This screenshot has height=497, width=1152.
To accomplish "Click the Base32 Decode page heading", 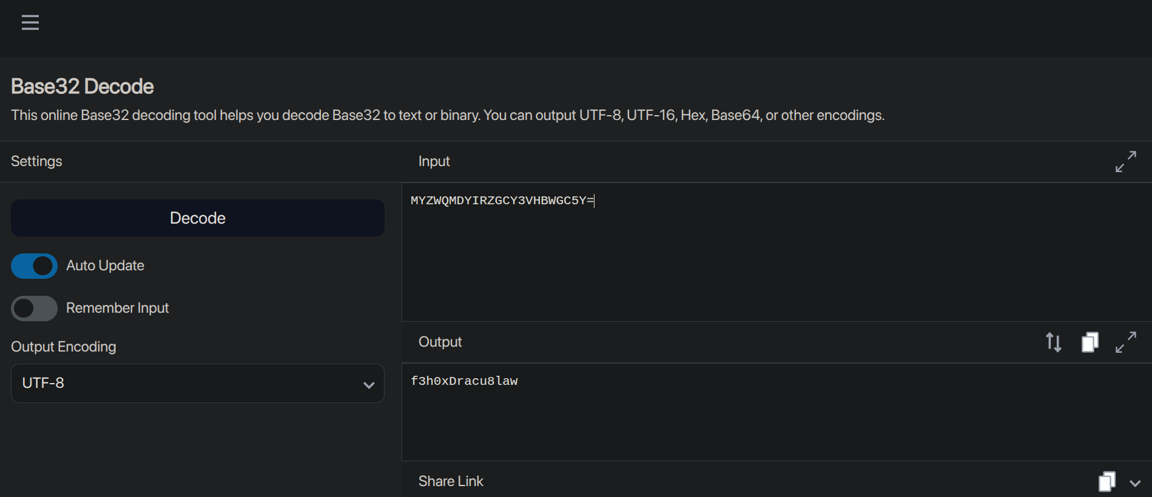I will tap(83, 87).
